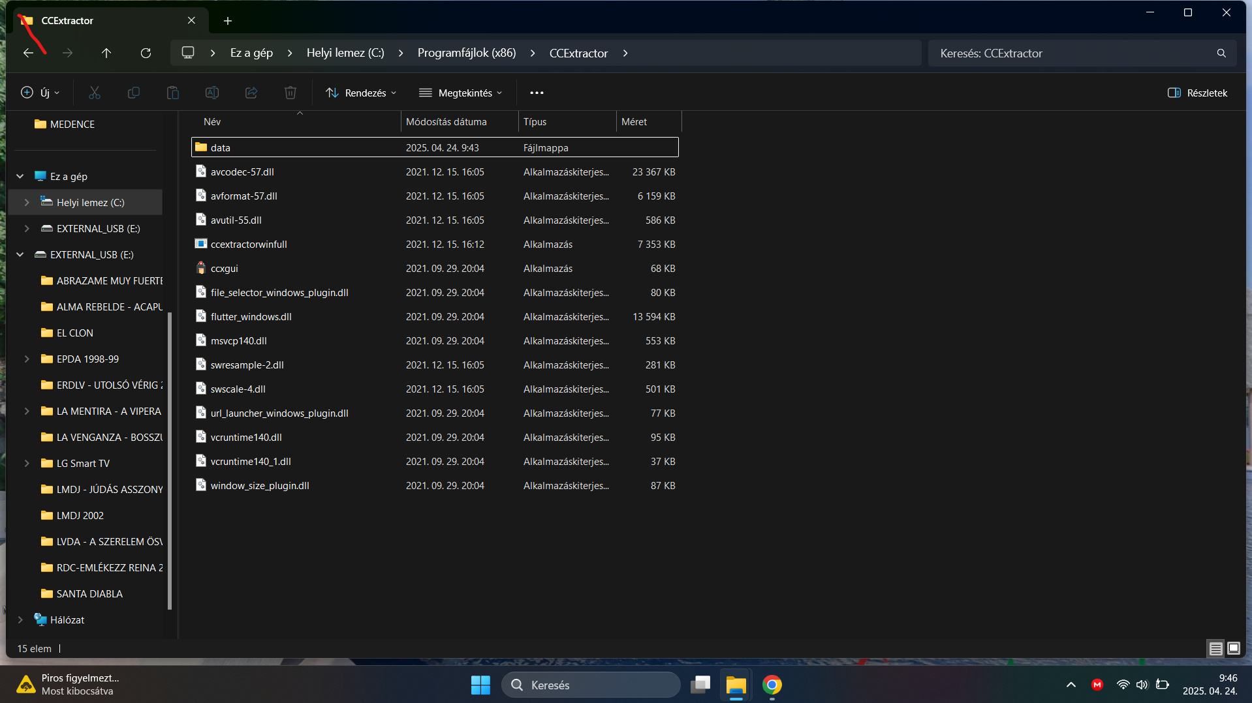Select the ccxgui application file
Viewport: 1252px width, 703px height.
435,268
